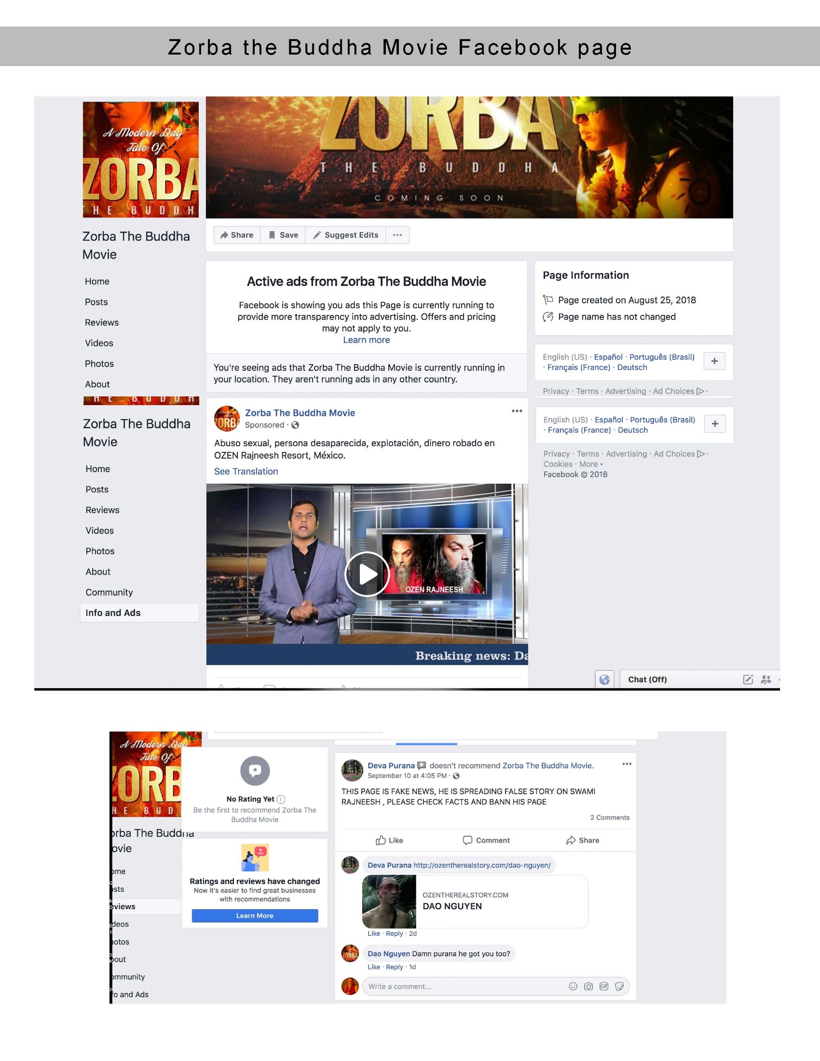Open Zorba The Buddha Movie post author link

(x=300, y=413)
